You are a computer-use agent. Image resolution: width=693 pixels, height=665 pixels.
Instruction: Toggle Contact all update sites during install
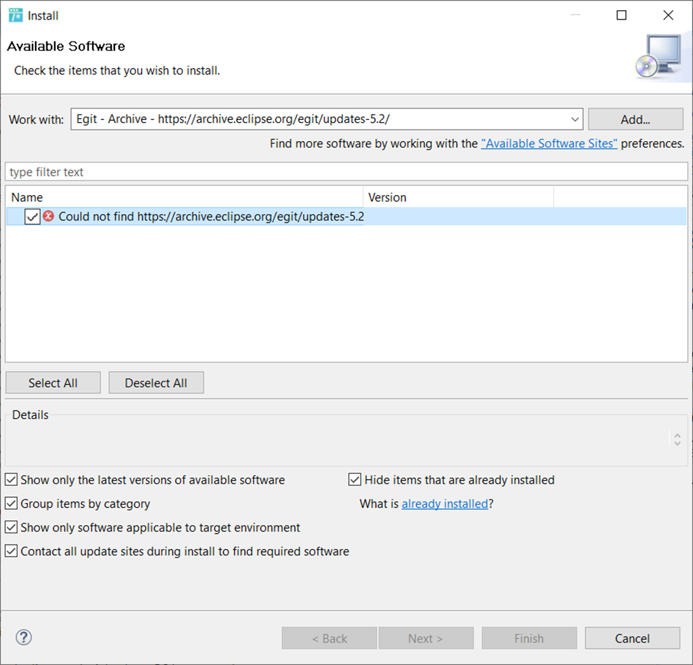(11, 551)
